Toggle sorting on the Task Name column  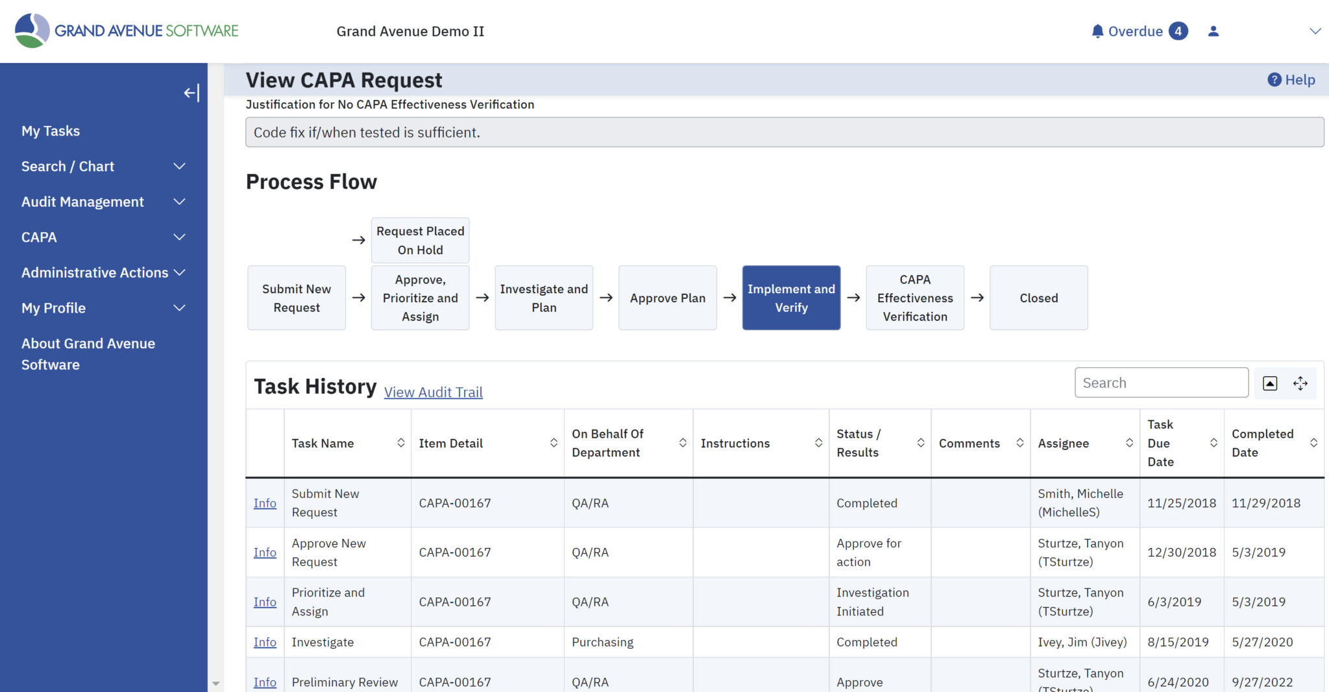tap(400, 443)
